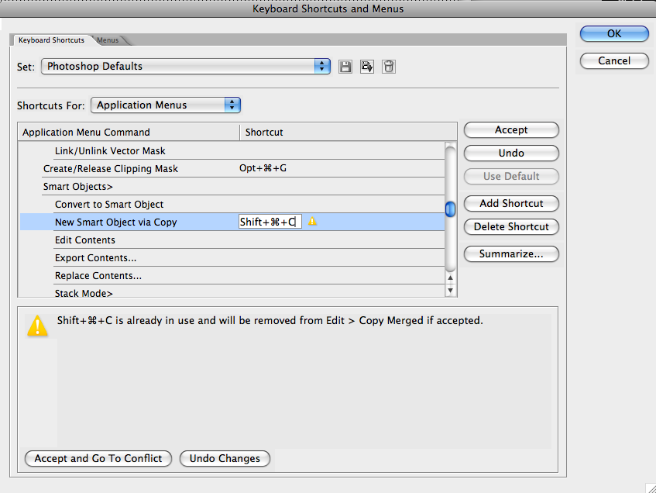The width and height of the screenshot is (656, 493).
Task: Switch to the Menus tab
Action: [x=108, y=40]
